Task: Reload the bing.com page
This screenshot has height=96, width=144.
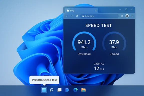Action: coord(77,16)
